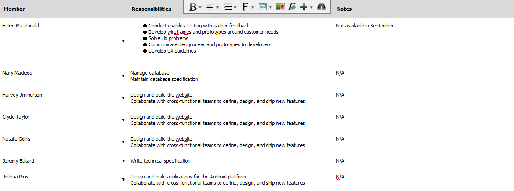
Task: Open member dropdown for Natalie Goins
Action: [123, 142]
